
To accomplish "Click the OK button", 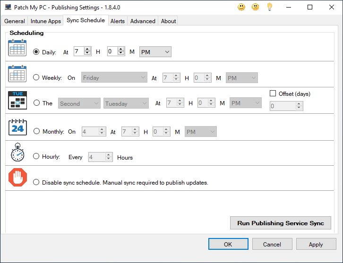I will pyautogui.click(x=228, y=244).
